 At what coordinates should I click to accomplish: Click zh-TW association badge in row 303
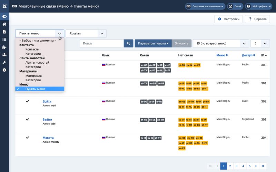tap(161, 120)
